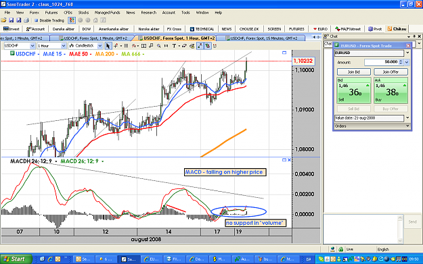Click the Print icon in the toolbar

tap(26, 20)
